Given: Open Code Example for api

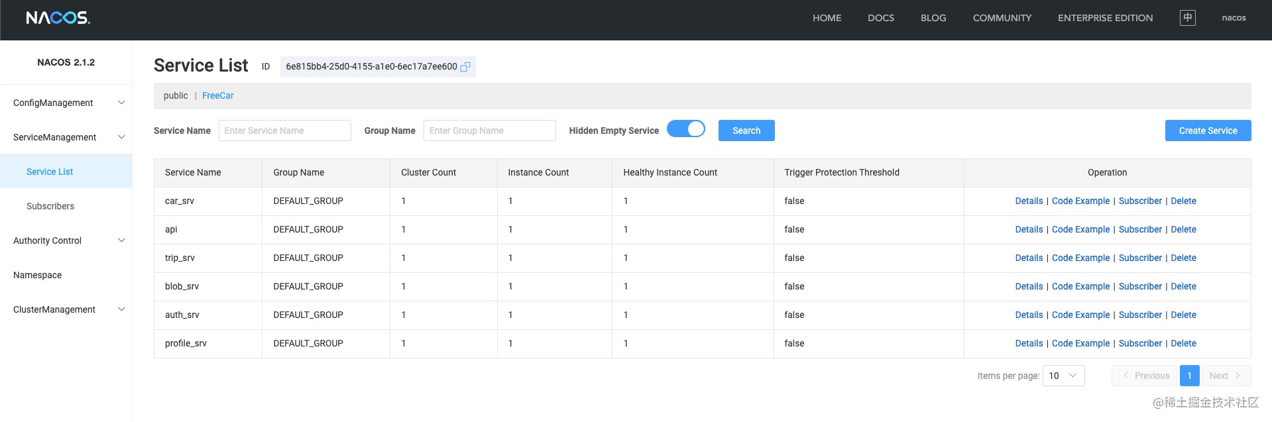Looking at the screenshot, I should pyautogui.click(x=1080, y=229).
